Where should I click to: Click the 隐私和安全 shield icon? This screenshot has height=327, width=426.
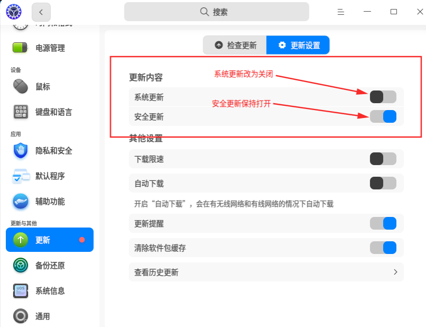21,150
